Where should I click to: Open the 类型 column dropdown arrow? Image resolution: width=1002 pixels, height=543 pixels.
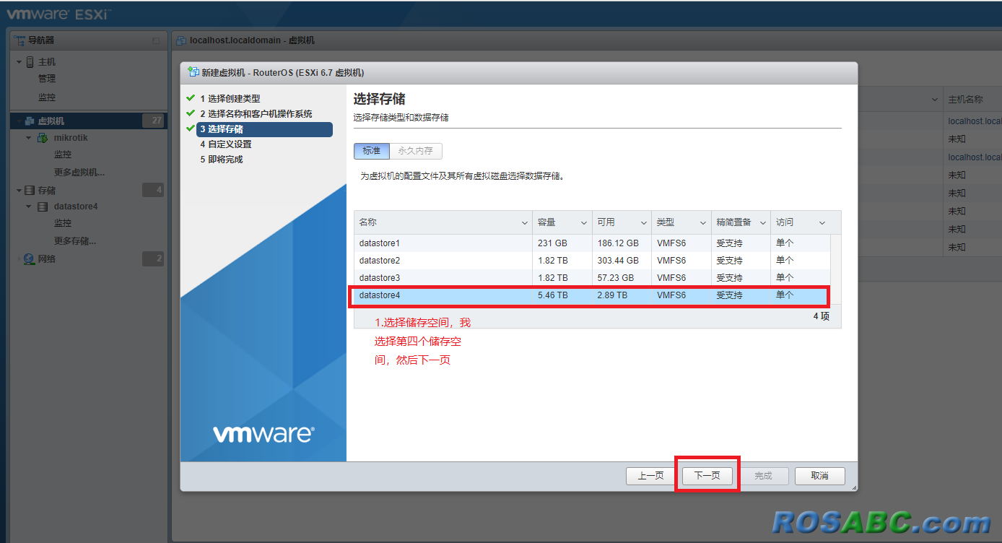702,223
